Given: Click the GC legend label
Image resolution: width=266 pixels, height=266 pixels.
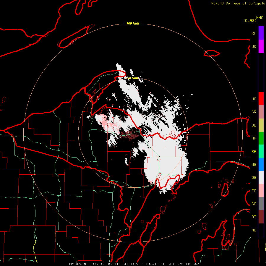Looking at the screenshot, I should tap(254, 204).
